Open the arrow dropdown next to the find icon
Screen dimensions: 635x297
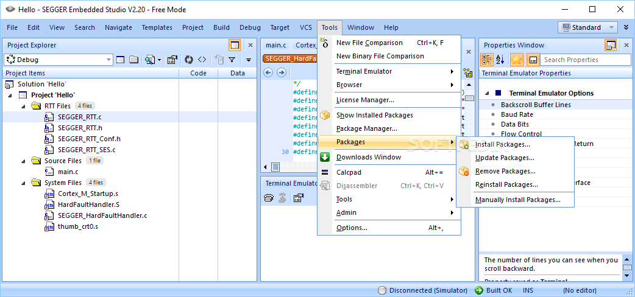click(159, 60)
